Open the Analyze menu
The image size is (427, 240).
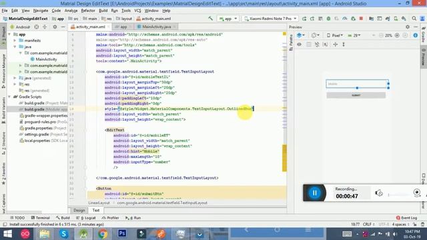tap(71, 11)
